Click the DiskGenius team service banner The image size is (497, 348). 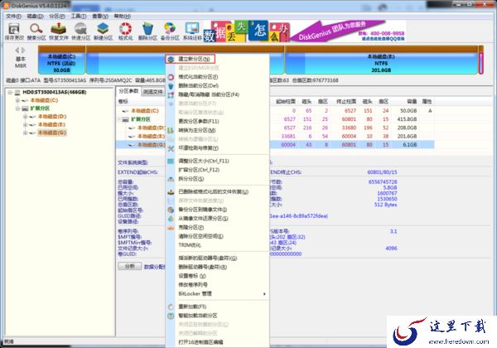pyautogui.click(x=304, y=31)
